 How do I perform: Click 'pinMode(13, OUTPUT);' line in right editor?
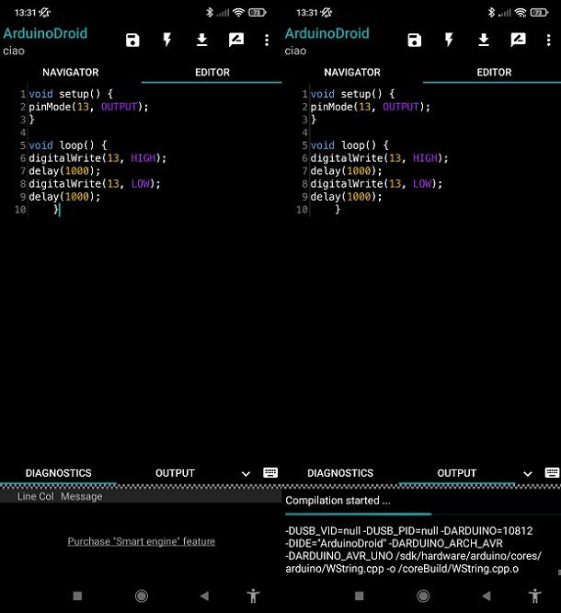point(371,107)
